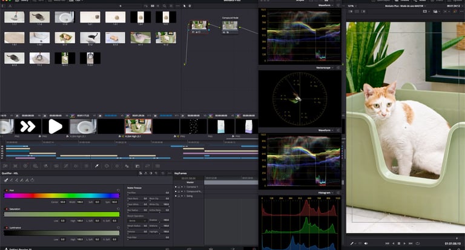Select the Qualifier eyedropper palette
Image resolution: width=465 pixels, height=250 pixels.
(x=97, y=166)
